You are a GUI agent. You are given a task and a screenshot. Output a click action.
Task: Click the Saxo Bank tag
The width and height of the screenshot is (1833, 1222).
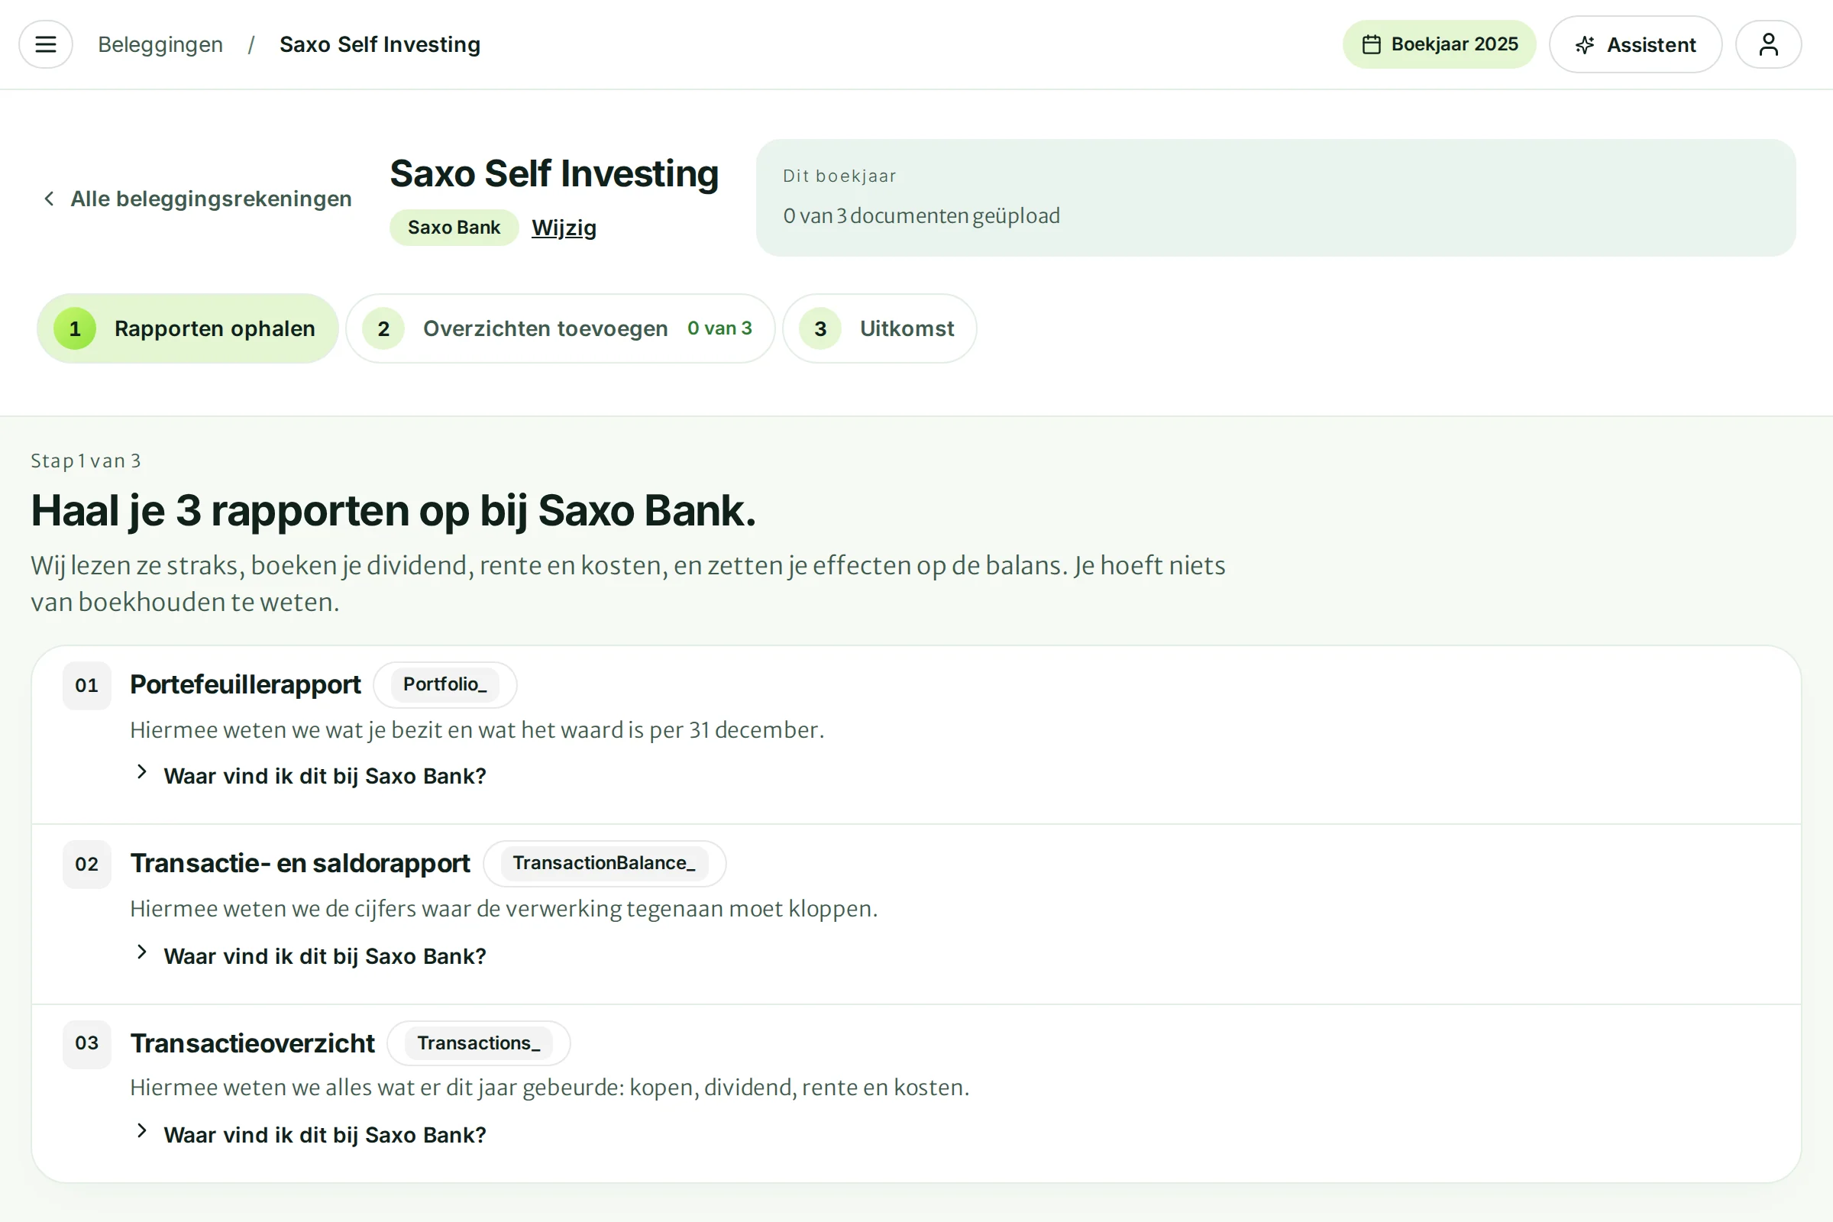tap(454, 228)
